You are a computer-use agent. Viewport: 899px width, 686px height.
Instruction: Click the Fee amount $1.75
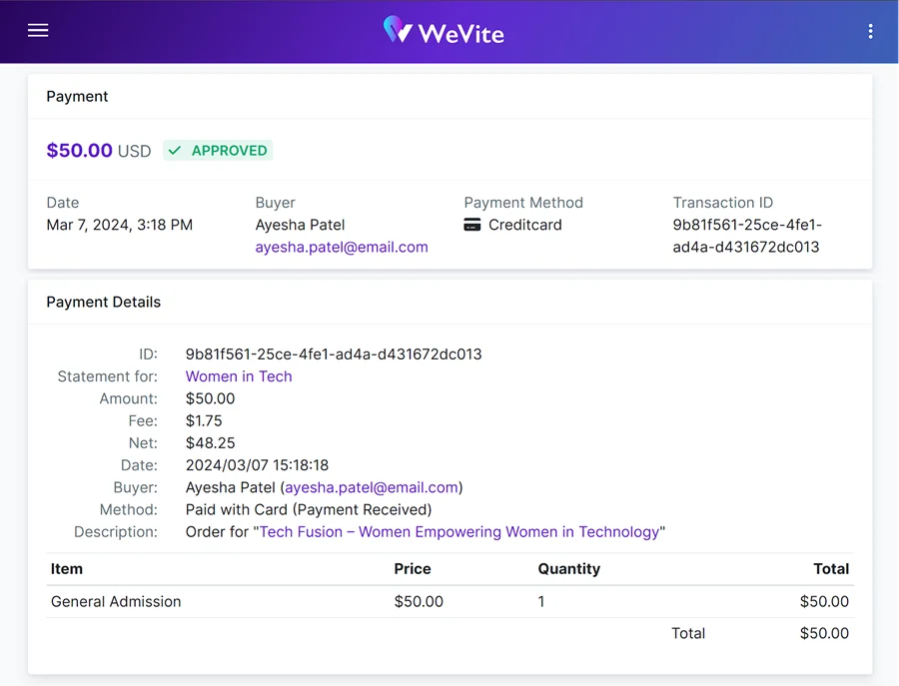point(199,420)
